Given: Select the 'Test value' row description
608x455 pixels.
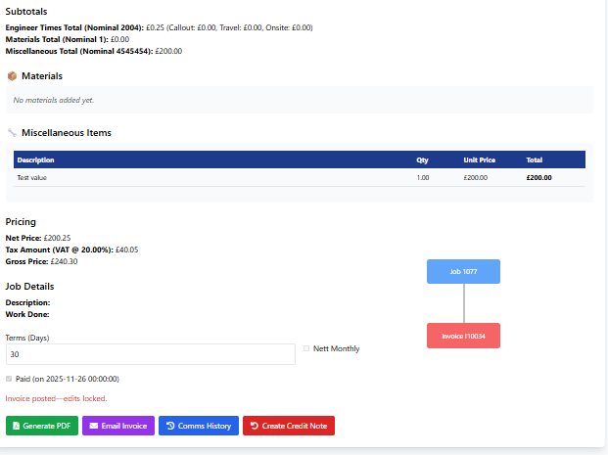Looking at the screenshot, I should [31, 177].
